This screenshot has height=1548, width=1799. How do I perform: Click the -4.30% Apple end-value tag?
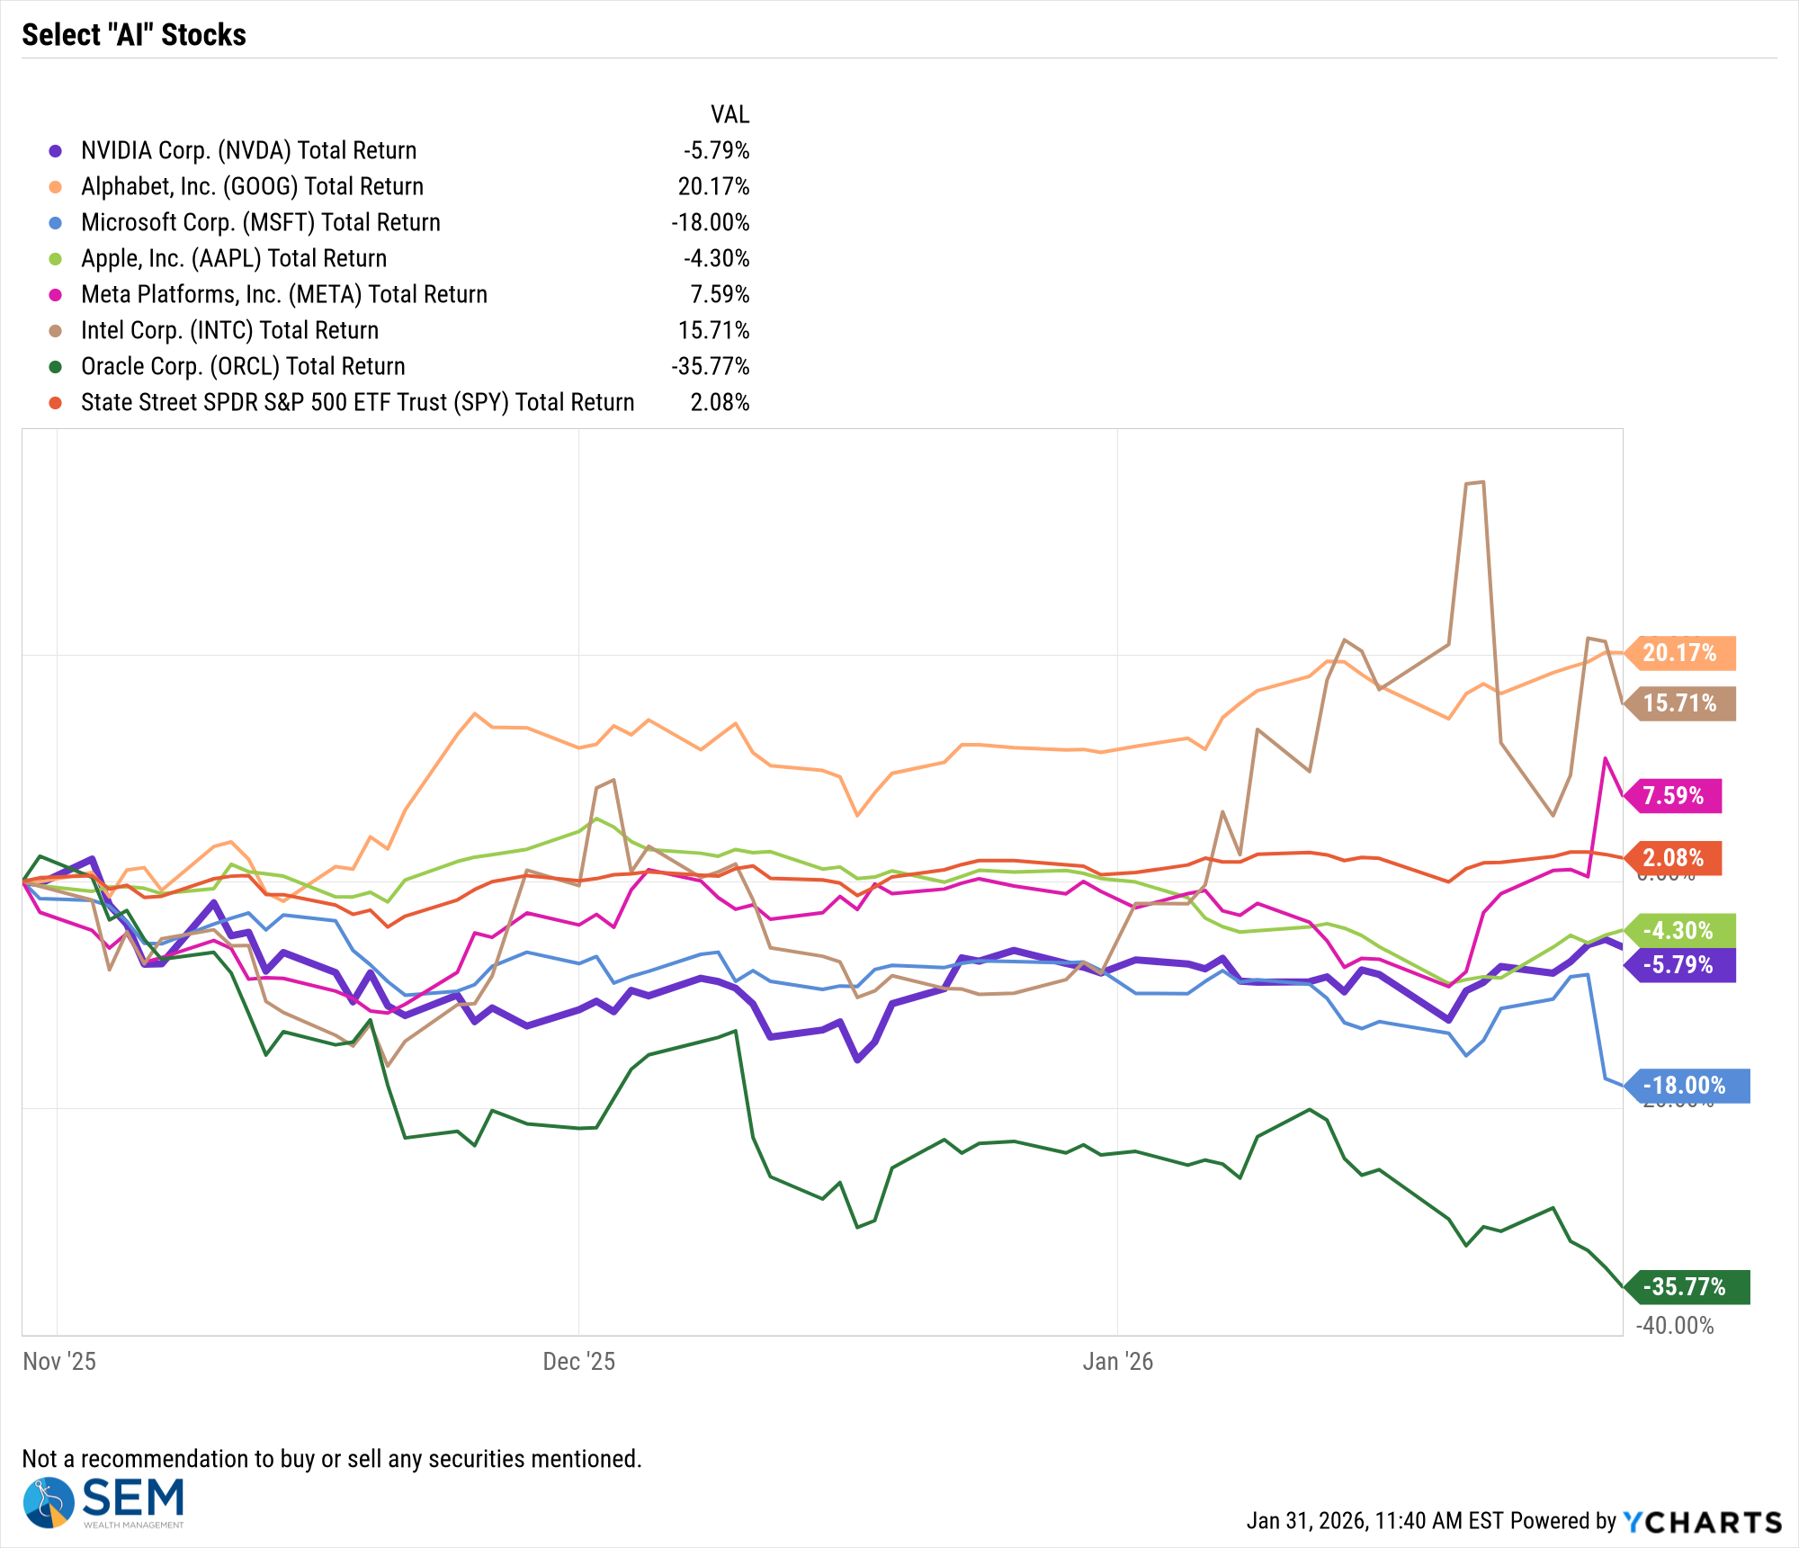pyautogui.click(x=1678, y=930)
